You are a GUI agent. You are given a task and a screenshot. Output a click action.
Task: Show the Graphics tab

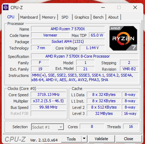pyautogui.click(x=82, y=17)
